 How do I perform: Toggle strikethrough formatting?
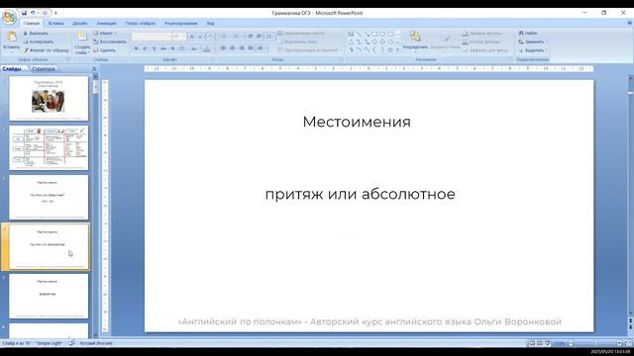pyautogui.click(x=163, y=48)
